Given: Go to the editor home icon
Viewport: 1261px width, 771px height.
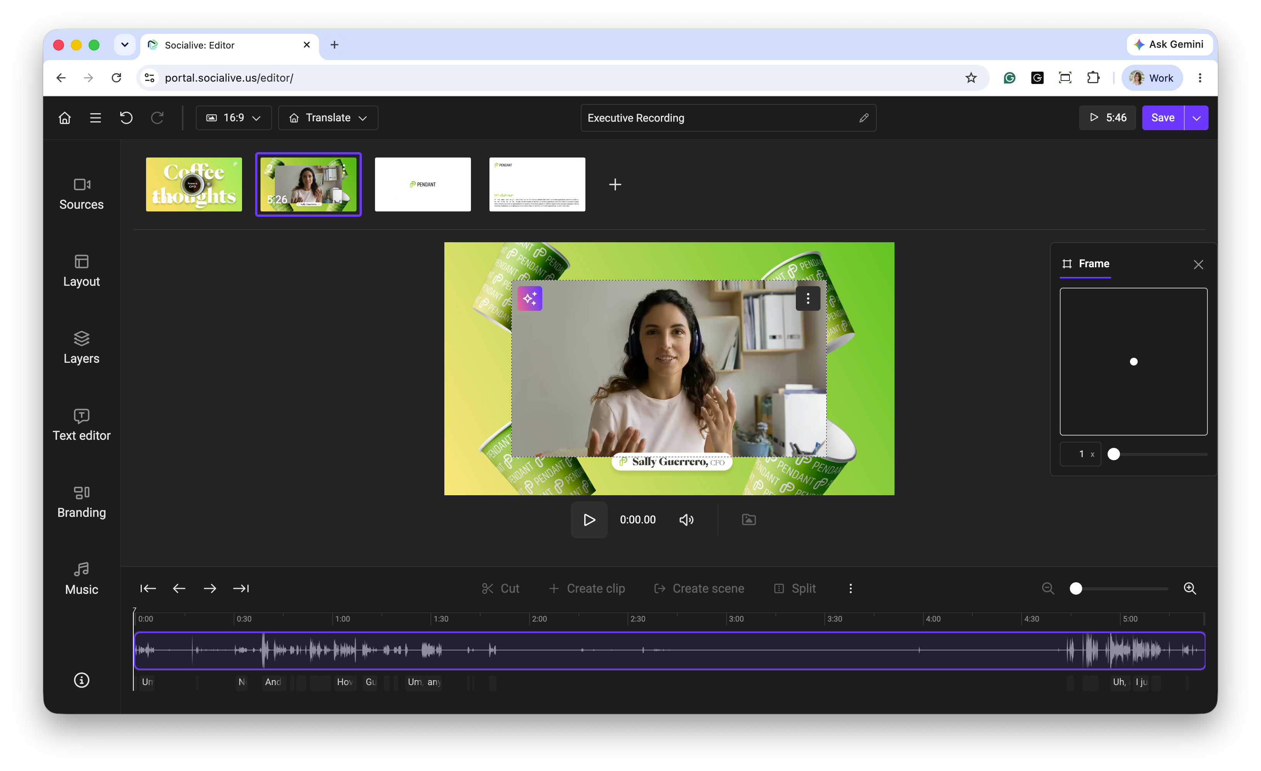Looking at the screenshot, I should pos(64,118).
